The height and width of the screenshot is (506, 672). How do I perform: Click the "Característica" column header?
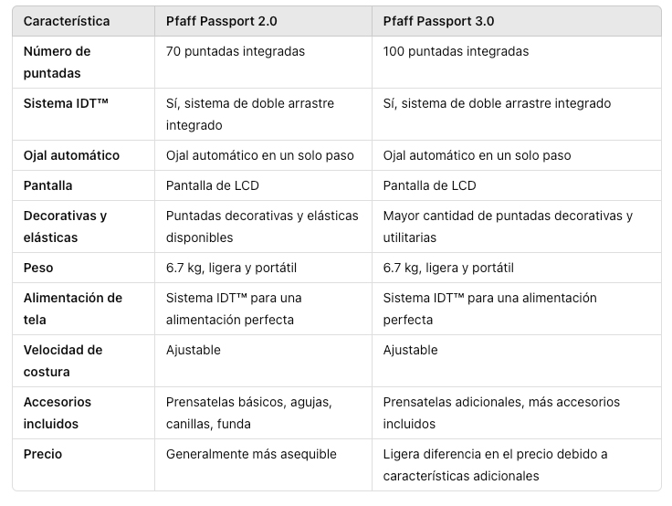(67, 21)
